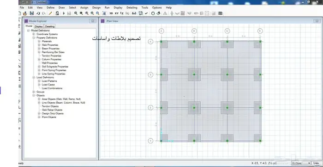
Task: Collapse the Load Definitions node
Action: tap(34, 77)
